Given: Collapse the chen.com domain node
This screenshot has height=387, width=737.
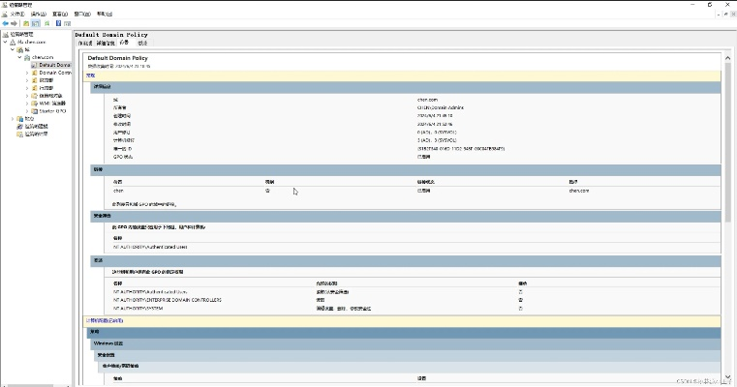Looking at the screenshot, I should 19,57.
